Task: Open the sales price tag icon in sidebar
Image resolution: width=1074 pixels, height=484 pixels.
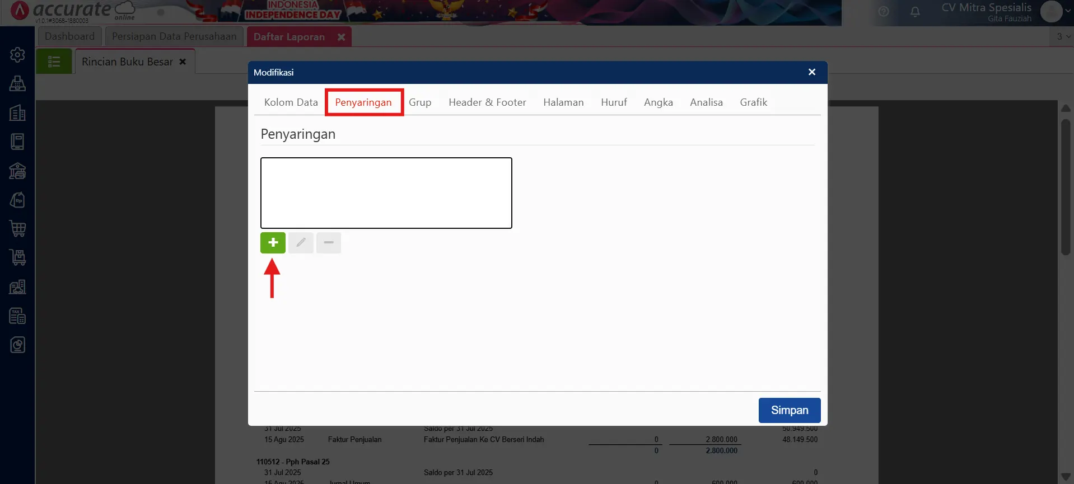Action: click(x=17, y=200)
